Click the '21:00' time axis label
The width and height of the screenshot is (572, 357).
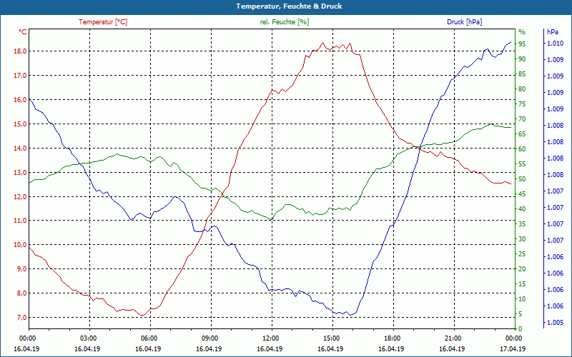[x=453, y=338]
